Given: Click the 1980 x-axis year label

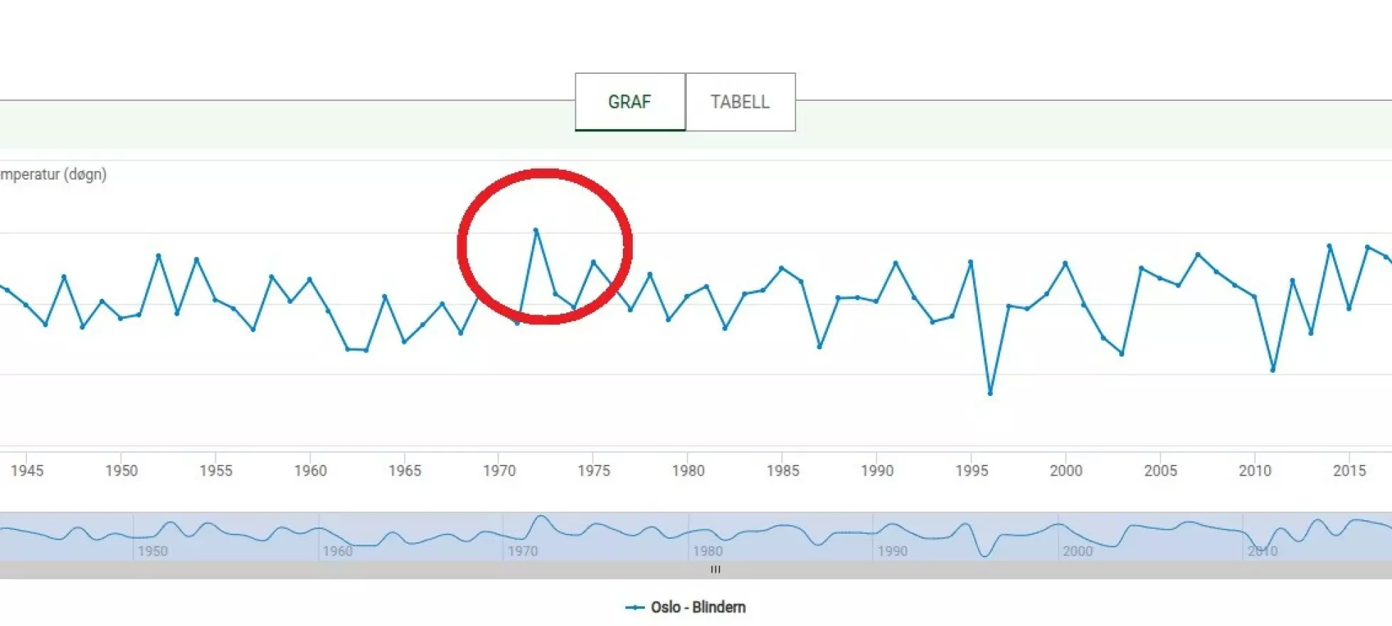Looking at the screenshot, I should (688, 471).
